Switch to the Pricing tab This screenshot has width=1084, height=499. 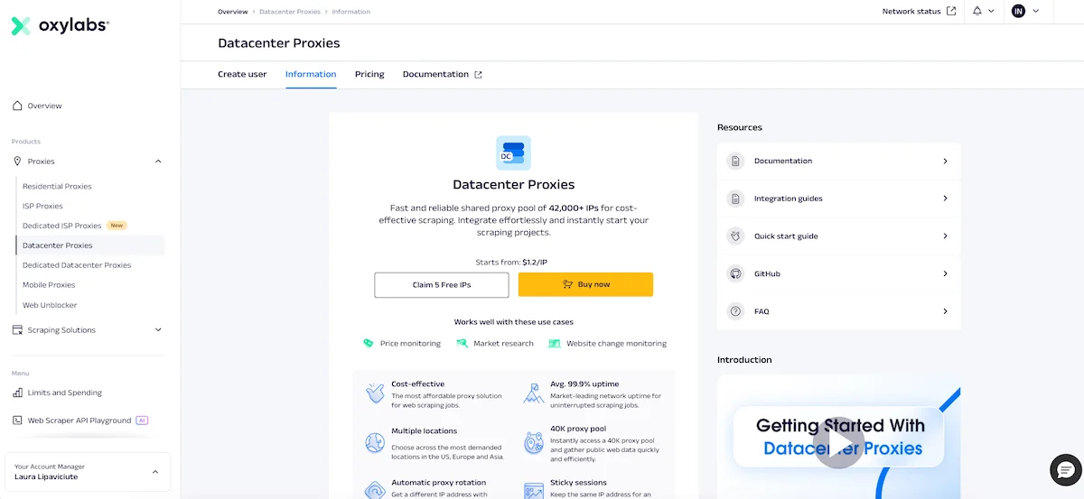point(369,74)
